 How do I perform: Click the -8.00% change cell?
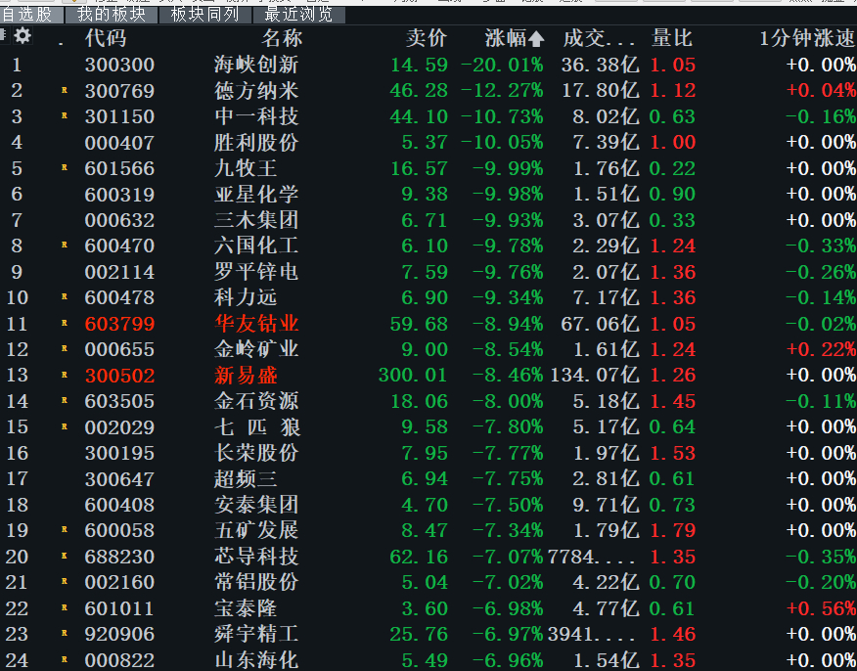(508, 400)
